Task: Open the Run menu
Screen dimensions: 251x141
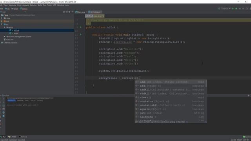Action: 44,5
